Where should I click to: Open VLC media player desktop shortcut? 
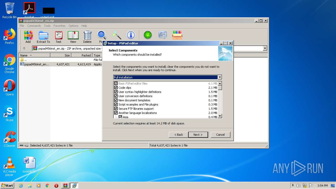[x=9, y=166]
